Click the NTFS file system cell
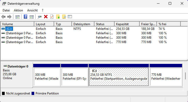 click(x=77, y=29)
